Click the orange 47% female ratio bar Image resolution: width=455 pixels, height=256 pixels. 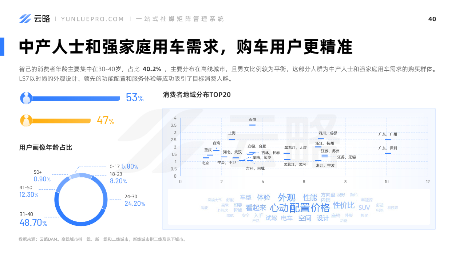[x=62, y=121]
